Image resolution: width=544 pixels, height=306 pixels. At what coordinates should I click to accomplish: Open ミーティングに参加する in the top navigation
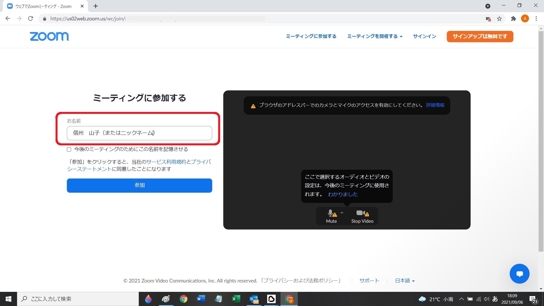pos(311,36)
